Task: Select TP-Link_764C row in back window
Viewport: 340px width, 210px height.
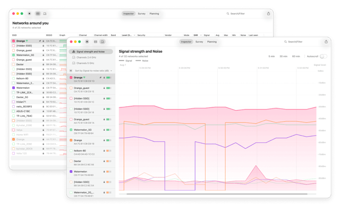Action: coord(39,116)
